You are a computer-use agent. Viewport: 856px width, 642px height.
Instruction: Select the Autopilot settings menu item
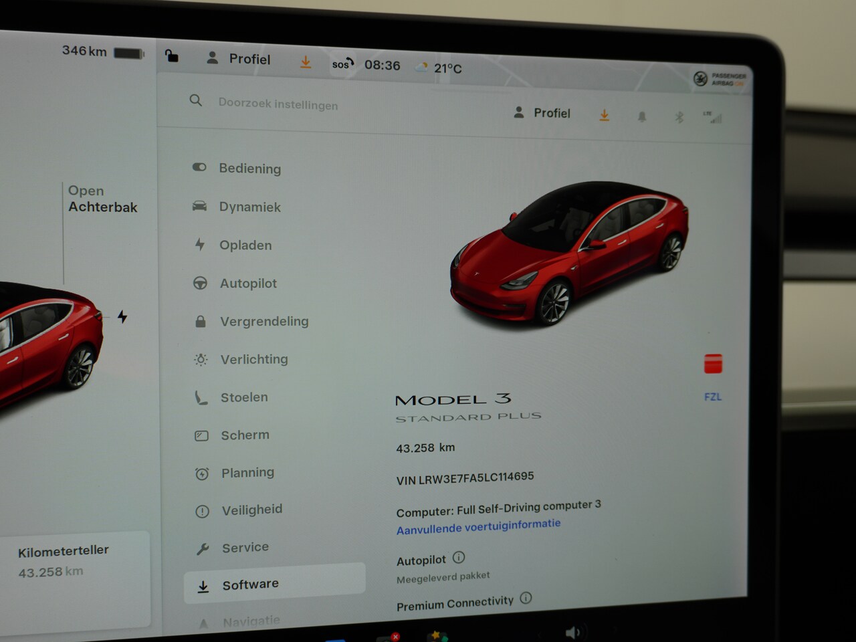pos(248,284)
